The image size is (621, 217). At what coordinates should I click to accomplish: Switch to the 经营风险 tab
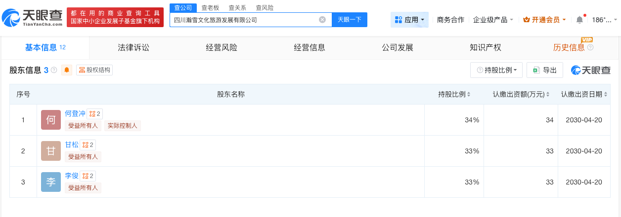click(221, 47)
